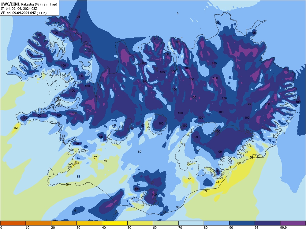The height and width of the screenshot is (230, 306).
Task: Click the pale blue 70–80 legend swatch
Action: pos(191,223)
